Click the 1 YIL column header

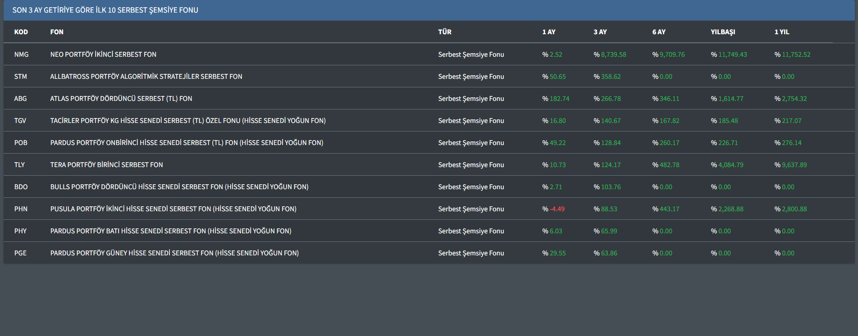(781, 32)
